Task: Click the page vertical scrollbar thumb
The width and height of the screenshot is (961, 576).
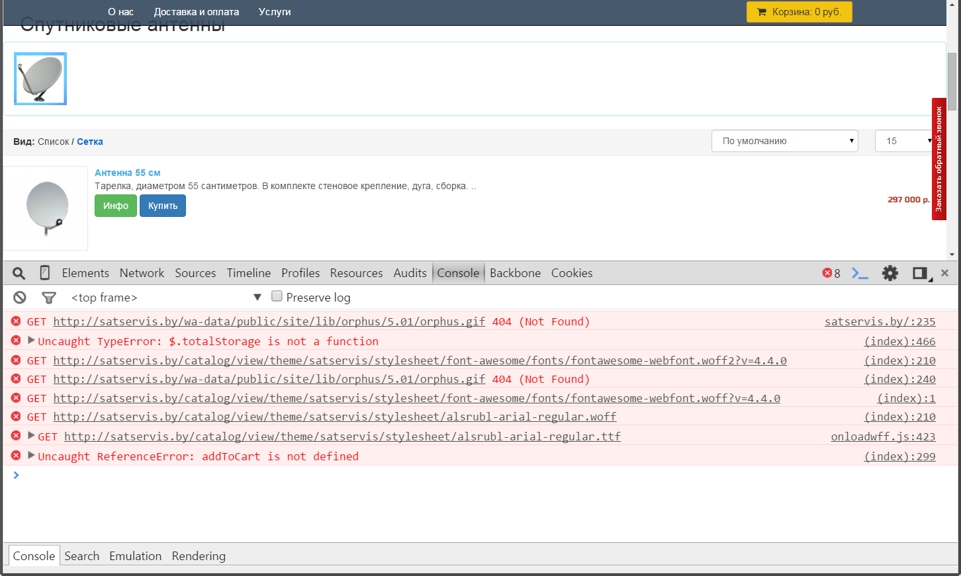Action: (x=952, y=81)
